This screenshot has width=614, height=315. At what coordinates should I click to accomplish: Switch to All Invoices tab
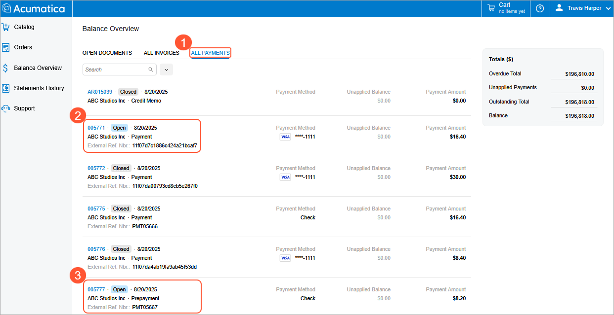(x=161, y=53)
